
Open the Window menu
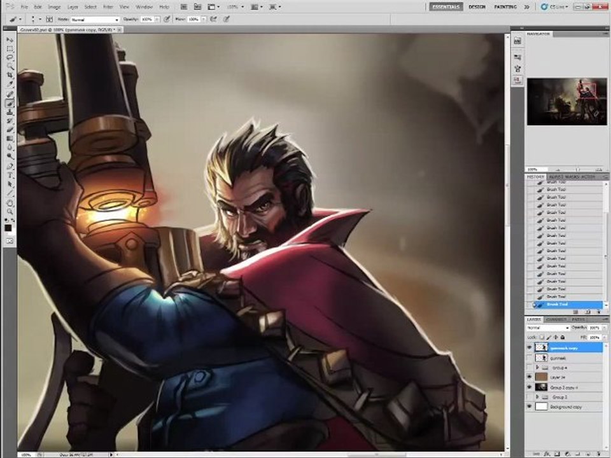[x=144, y=7]
